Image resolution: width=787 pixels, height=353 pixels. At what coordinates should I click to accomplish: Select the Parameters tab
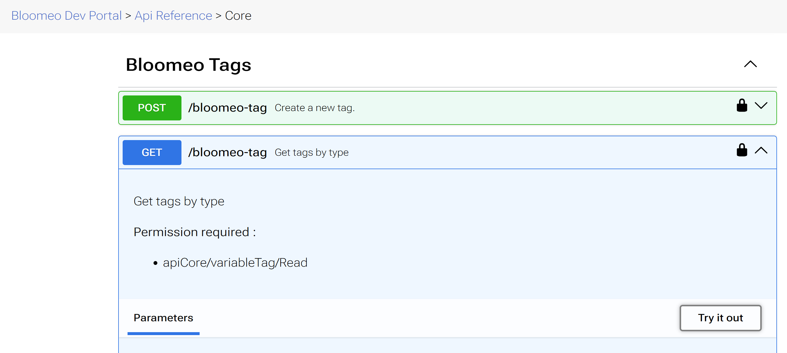[163, 317]
